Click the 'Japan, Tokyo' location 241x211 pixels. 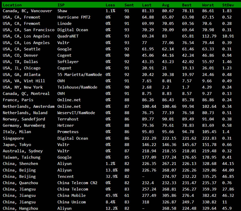click(x=17, y=145)
